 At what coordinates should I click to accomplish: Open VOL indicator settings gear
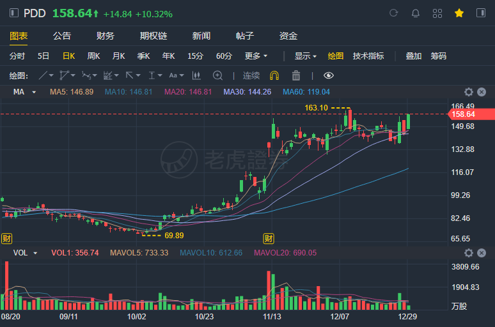coord(469,253)
